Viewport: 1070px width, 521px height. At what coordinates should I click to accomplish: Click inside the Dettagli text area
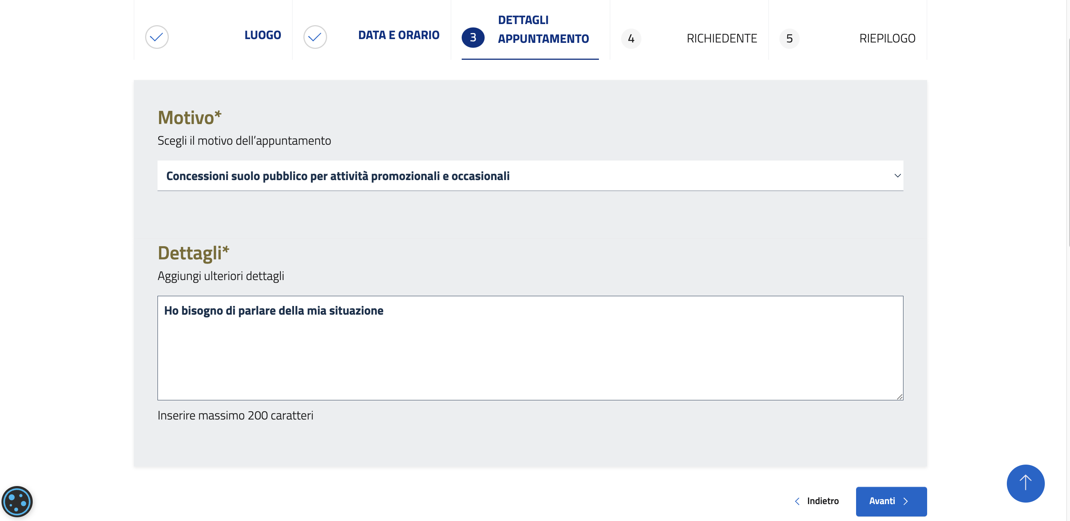pyautogui.click(x=530, y=353)
